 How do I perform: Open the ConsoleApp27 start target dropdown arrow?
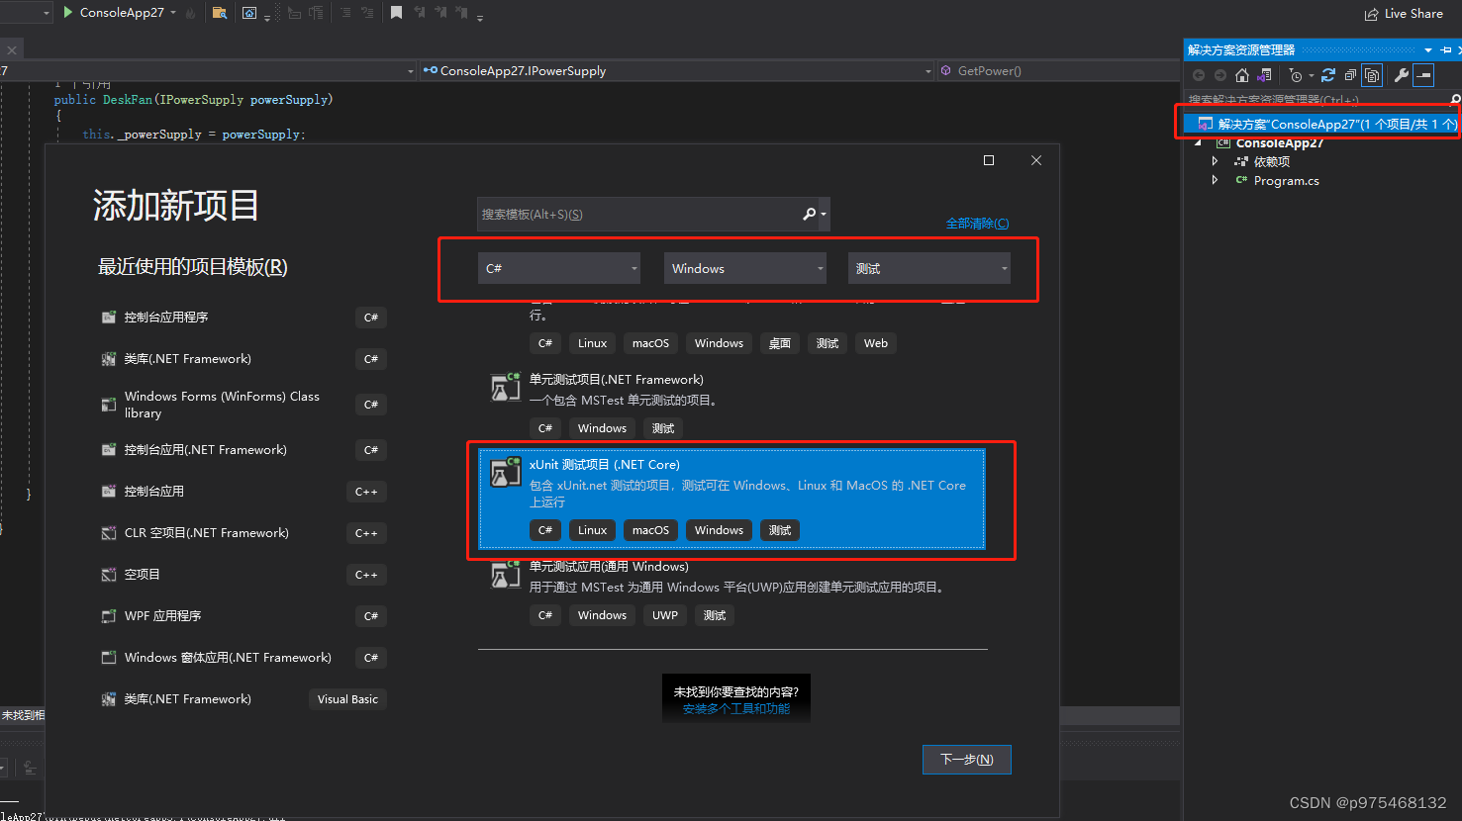[173, 13]
